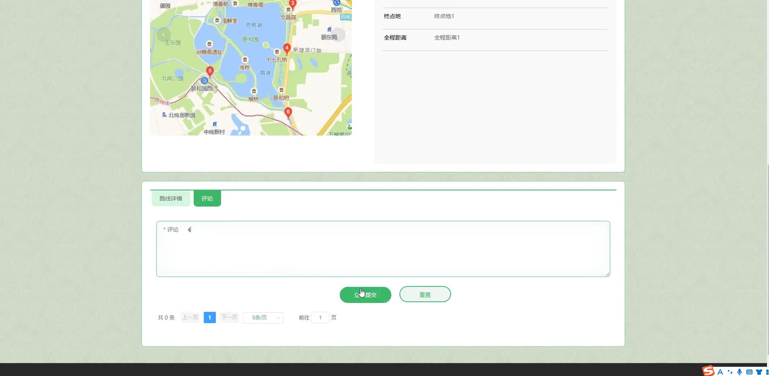Screen dimensions: 769x376
Task: Click the 共 0 条 total count
Action: pos(166,318)
